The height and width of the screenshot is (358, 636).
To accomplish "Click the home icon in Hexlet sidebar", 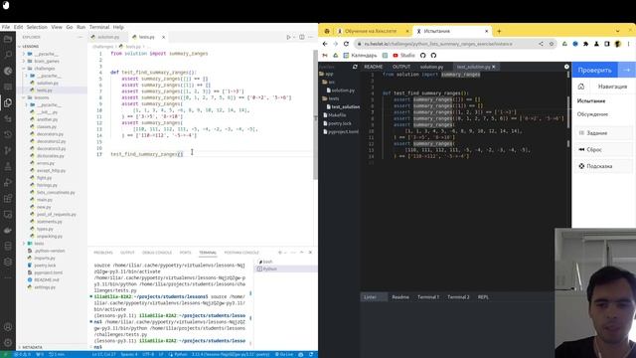I will click(581, 87).
